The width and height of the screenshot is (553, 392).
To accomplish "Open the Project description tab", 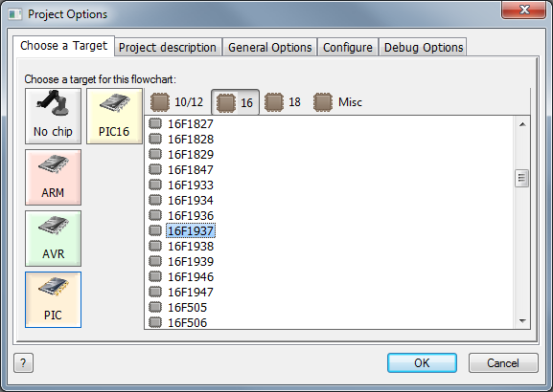I will (x=168, y=47).
